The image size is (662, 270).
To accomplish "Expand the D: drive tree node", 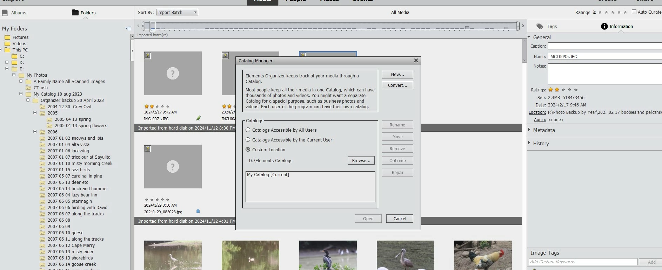I will click(x=7, y=62).
